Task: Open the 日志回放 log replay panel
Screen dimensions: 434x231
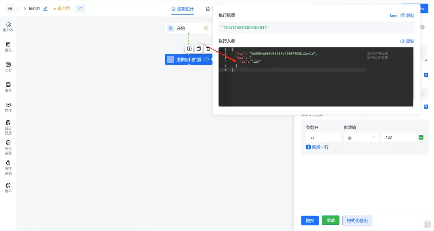Action: point(8,127)
